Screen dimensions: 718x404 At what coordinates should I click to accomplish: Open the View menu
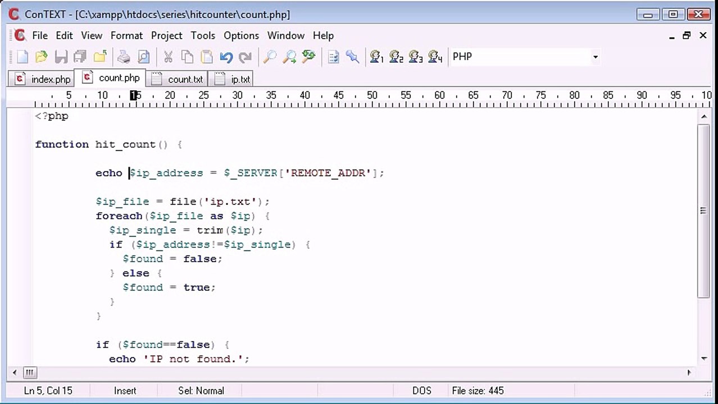92,35
